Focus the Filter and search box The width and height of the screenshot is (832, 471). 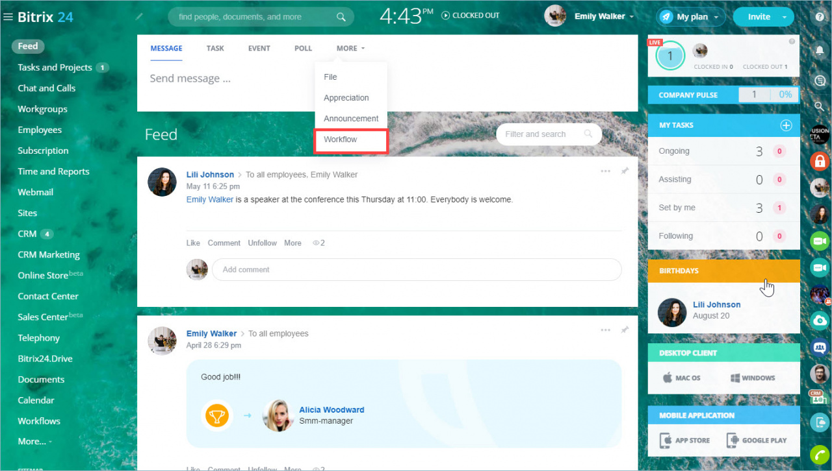pyautogui.click(x=548, y=134)
